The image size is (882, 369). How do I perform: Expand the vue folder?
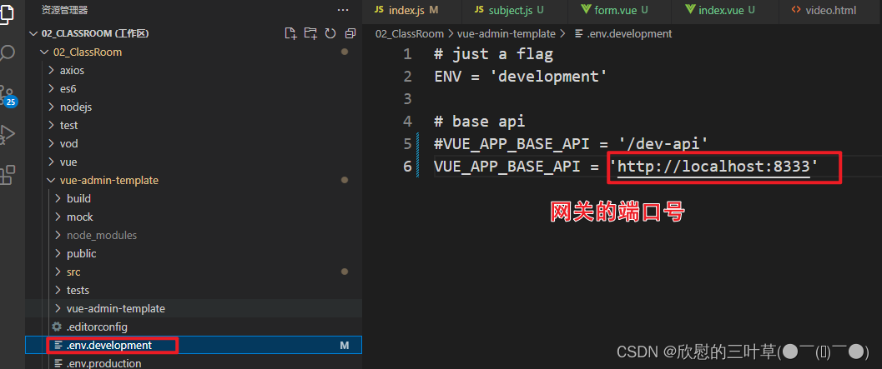tap(51, 162)
